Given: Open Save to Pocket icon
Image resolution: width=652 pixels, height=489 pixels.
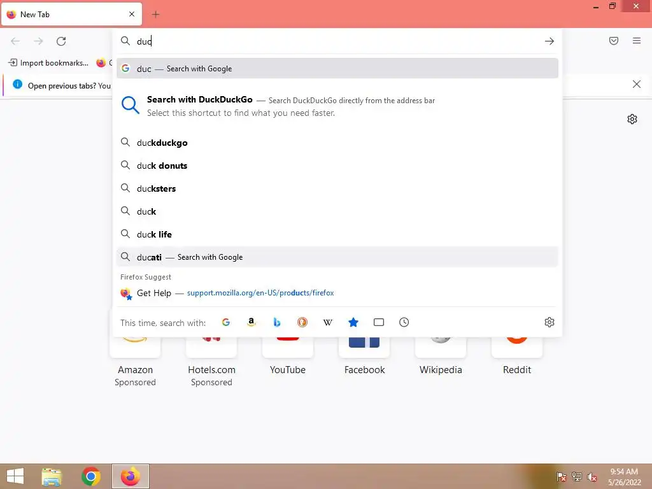Looking at the screenshot, I should click(613, 41).
